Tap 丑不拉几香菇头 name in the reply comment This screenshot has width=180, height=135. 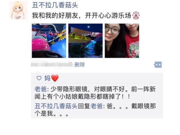pyautogui.click(x=56, y=106)
